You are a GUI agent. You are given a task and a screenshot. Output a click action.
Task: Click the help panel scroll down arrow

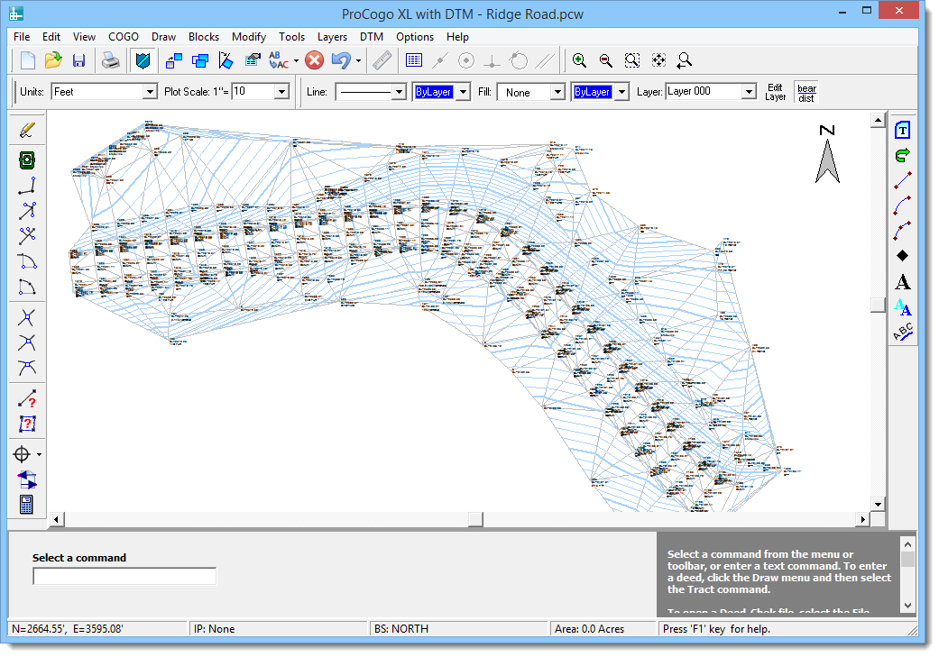[907, 605]
